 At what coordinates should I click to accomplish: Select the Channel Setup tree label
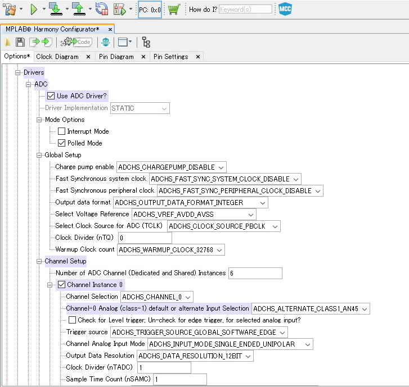[65, 261]
